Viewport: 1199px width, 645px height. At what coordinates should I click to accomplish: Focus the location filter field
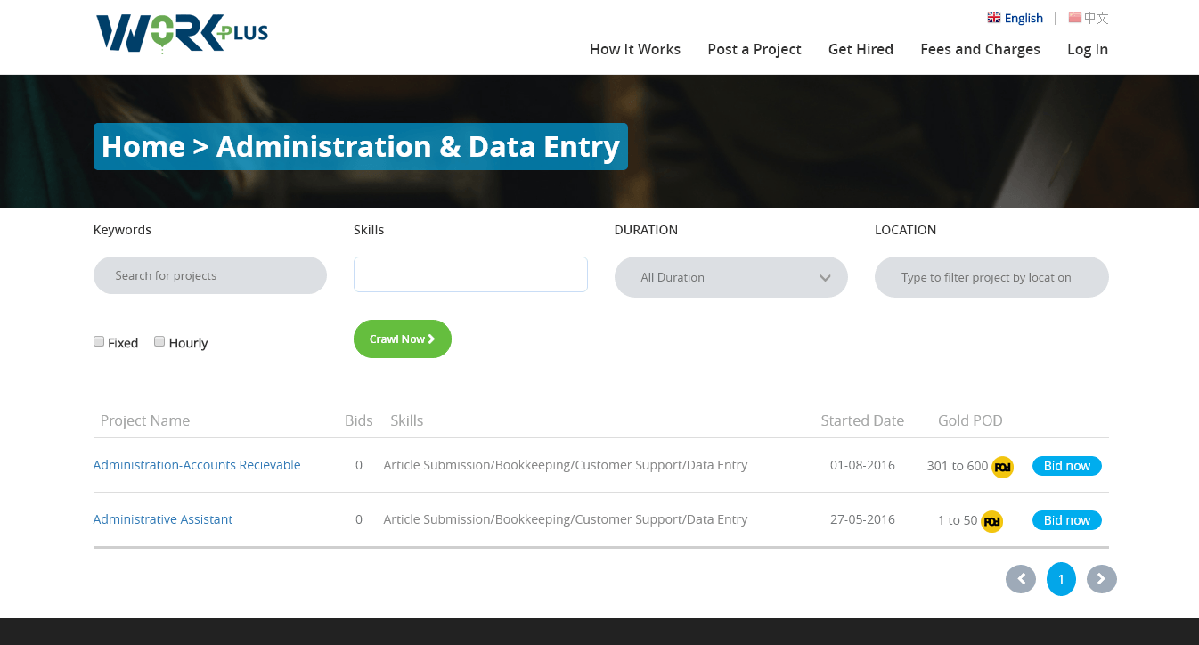(991, 277)
